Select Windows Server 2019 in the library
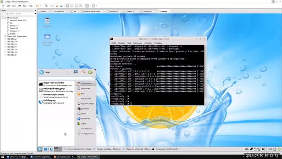282x159 pixels. point(18,20)
